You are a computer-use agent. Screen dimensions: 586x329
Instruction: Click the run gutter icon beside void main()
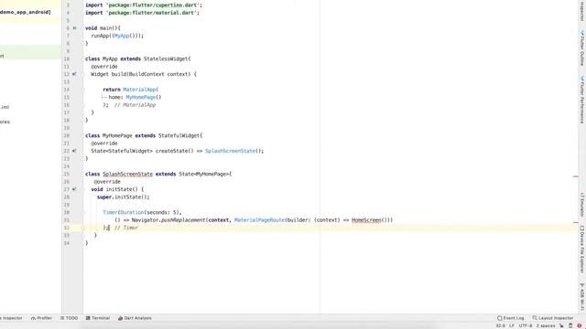(x=74, y=28)
